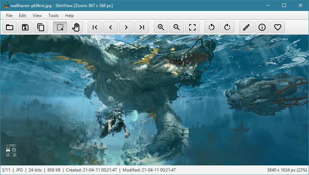Rotate image counterclockwise
The width and height of the screenshot is (309, 175).
pyautogui.click(x=212, y=27)
